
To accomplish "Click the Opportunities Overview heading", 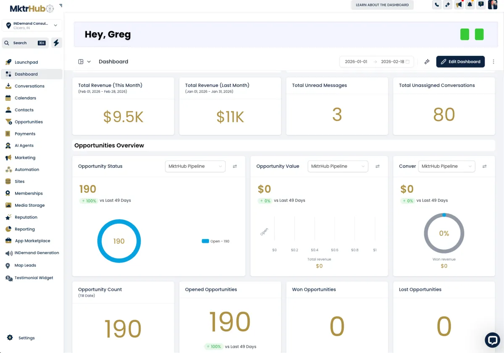I will click(x=109, y=145).
